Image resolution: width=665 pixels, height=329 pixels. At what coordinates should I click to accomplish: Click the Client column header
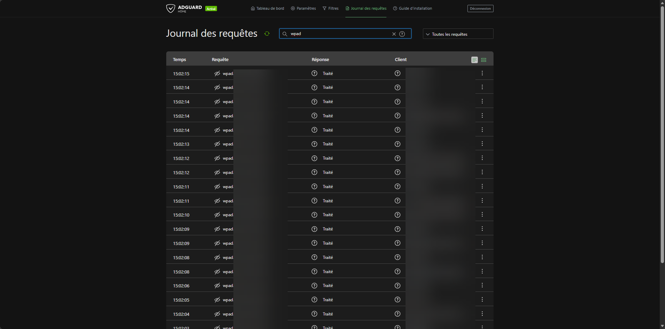(401, 59)
